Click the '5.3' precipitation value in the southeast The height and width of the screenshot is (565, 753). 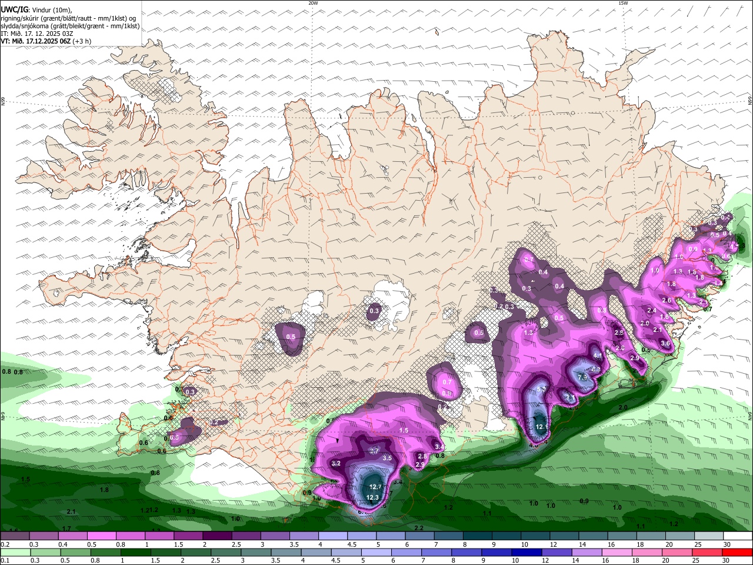542,389
